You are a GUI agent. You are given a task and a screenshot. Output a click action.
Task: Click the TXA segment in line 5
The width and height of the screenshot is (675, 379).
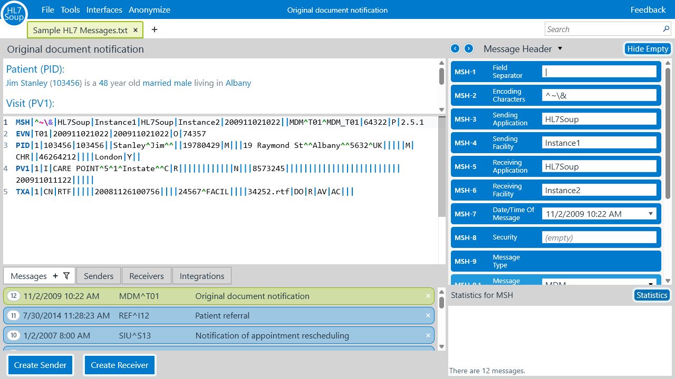[x=23, y=192]
